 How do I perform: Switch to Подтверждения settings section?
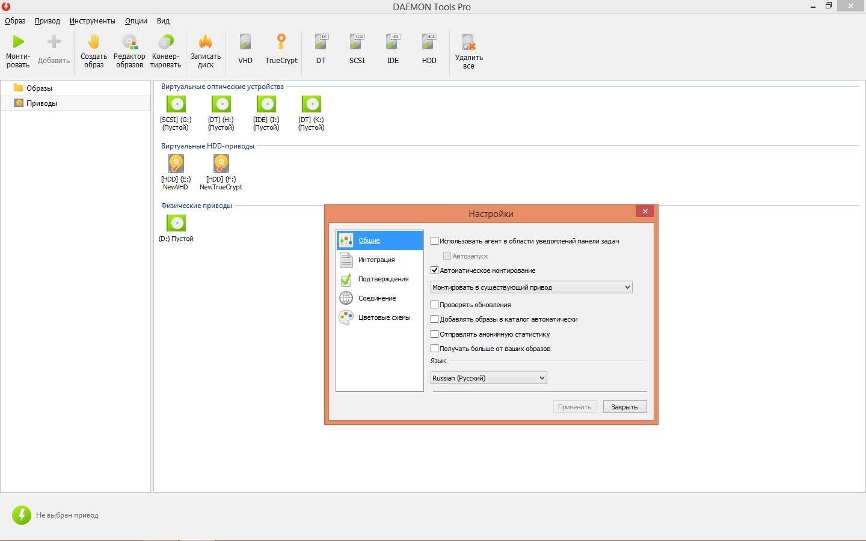click(379, 279)
